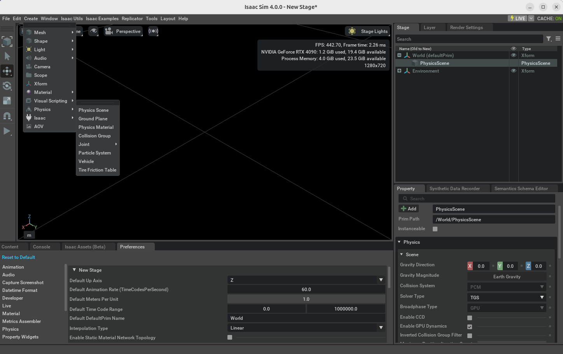Create a Camera from the menu
Image resolution: width=563 pixels, height=354 pixels.
click(x=50, y=67)
